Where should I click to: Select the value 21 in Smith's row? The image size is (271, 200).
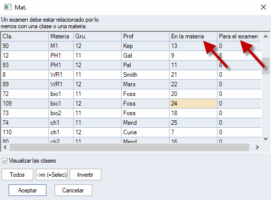click(x=193, y=75)
